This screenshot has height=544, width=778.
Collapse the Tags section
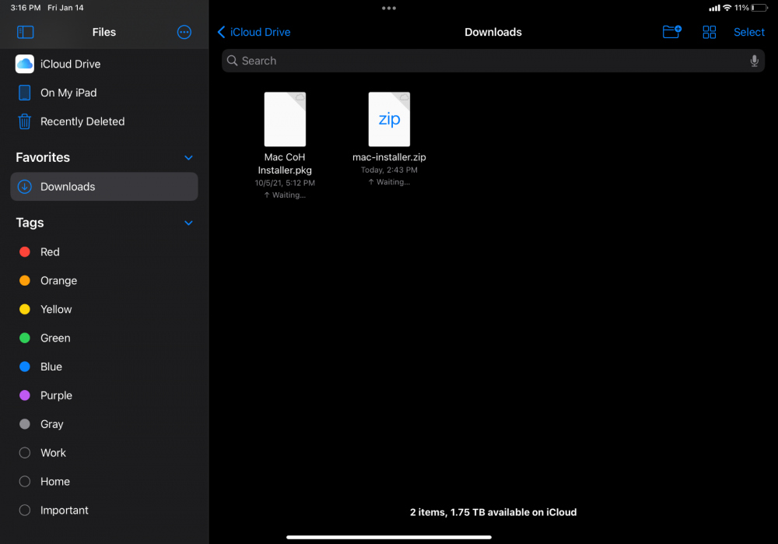pyautogui.click(x=188, y=223)
